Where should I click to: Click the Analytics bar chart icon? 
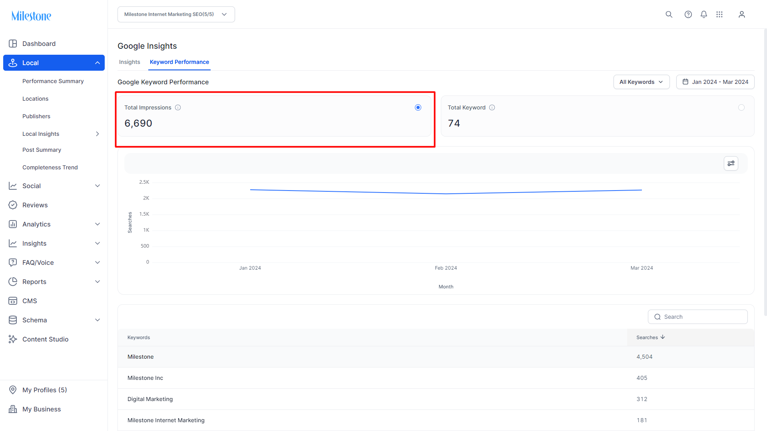(x=13, y=224)
